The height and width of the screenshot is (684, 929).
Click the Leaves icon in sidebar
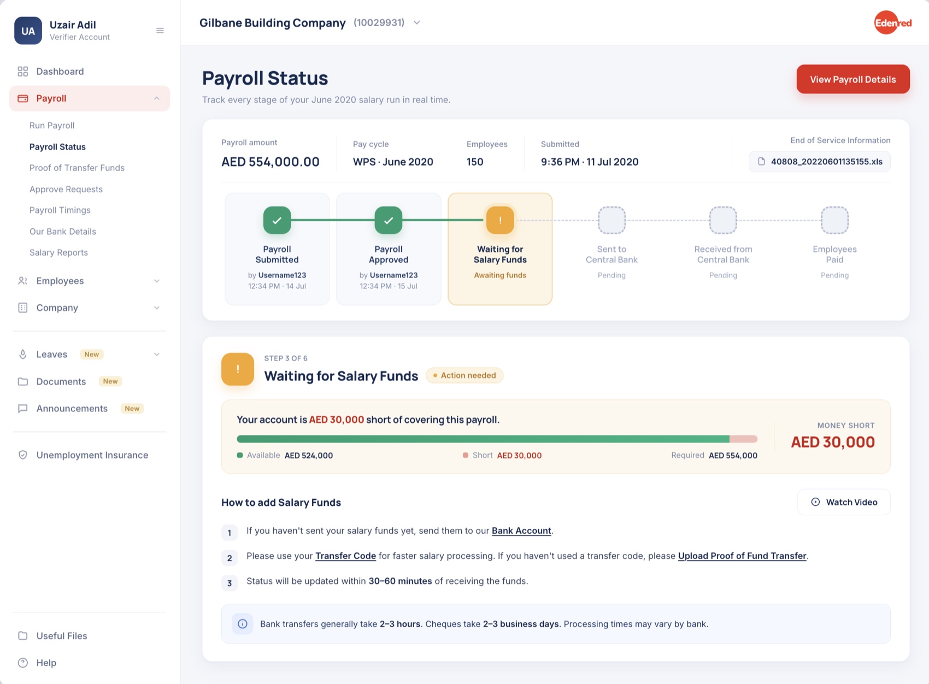coord(23,354)
